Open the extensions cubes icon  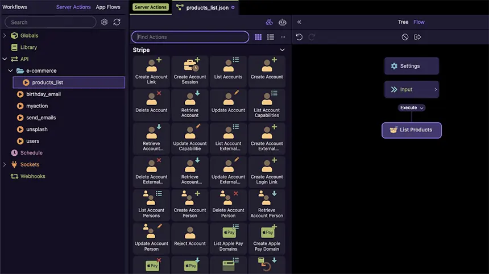point(269,22)
